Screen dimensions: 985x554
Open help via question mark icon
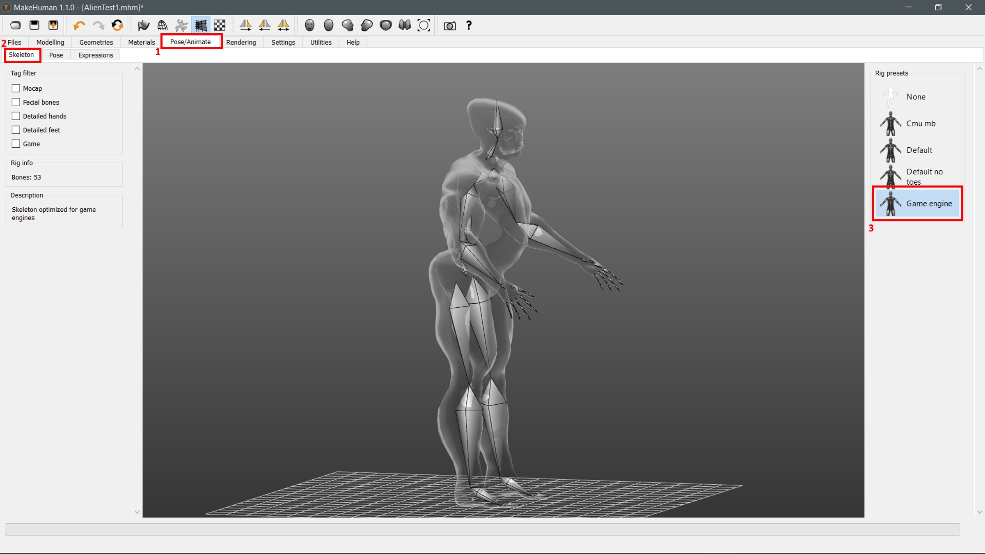click(x=469, y=25)
